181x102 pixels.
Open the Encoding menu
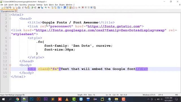[23, 5]
